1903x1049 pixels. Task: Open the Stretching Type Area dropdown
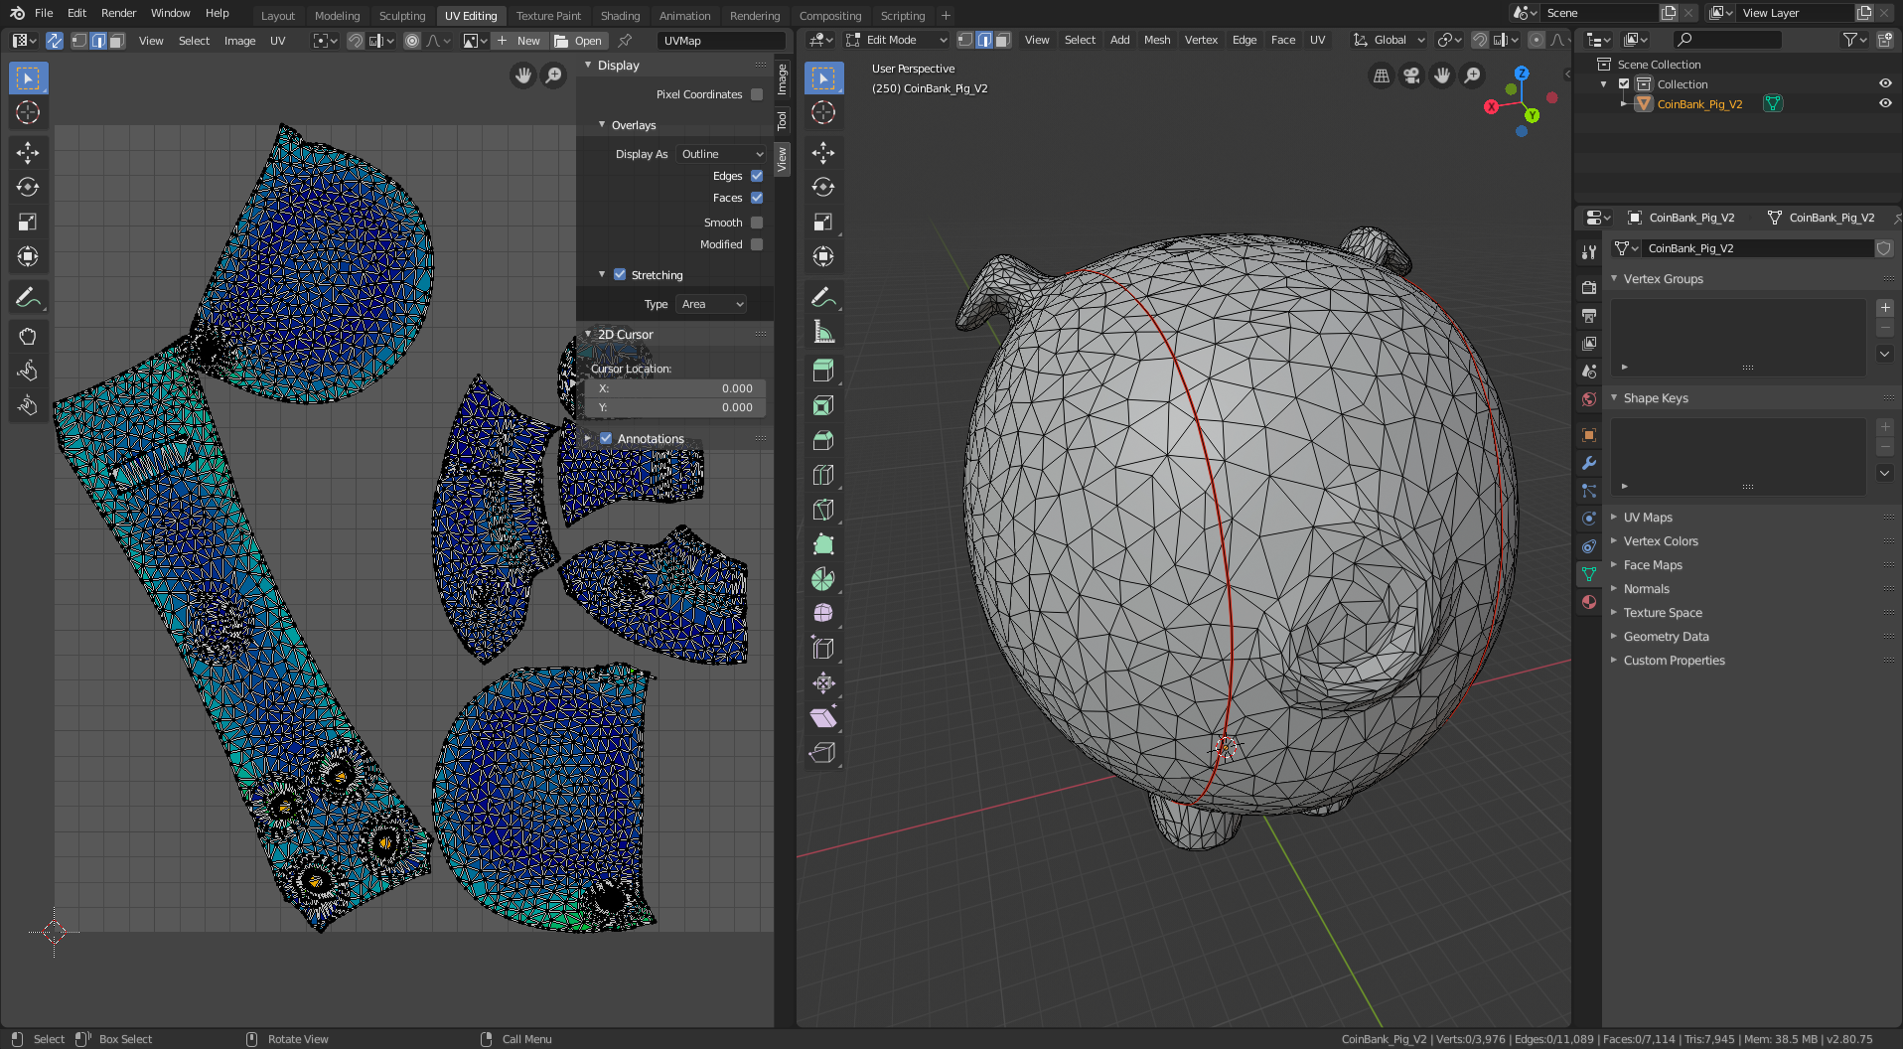711,304
